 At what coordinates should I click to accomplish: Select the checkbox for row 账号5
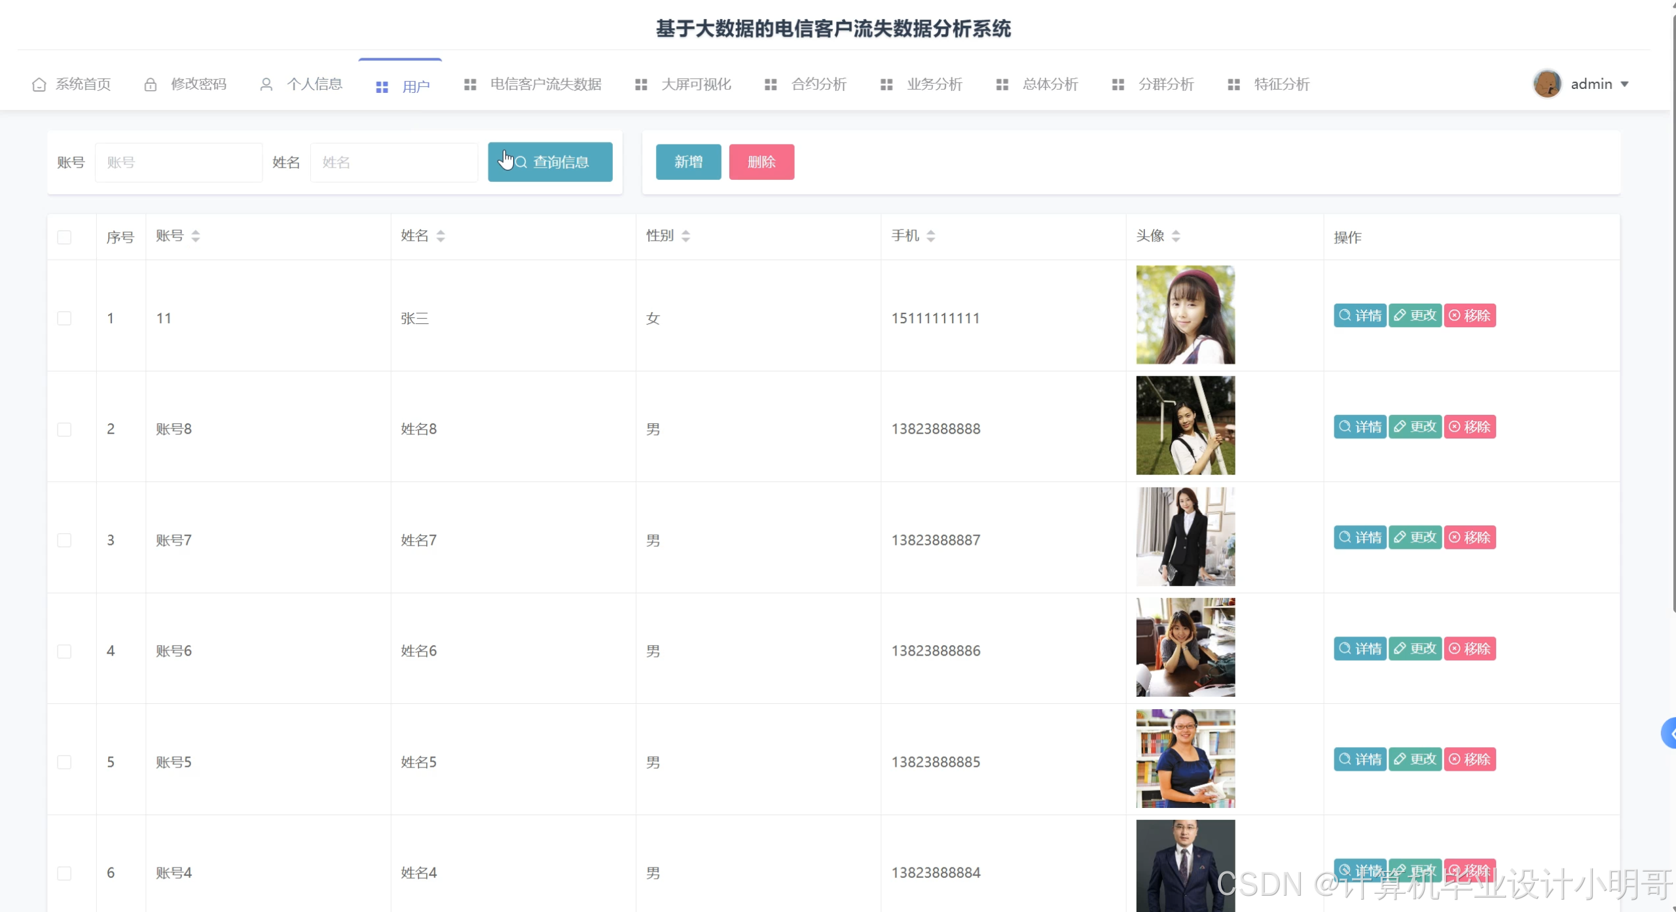64,762
